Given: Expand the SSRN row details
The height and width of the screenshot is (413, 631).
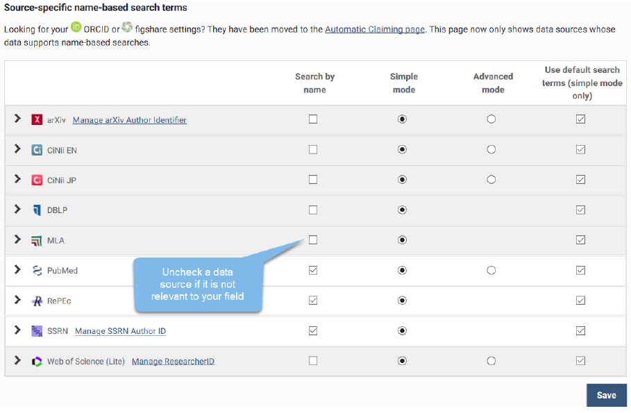Looking at the screenshot, I should 18,330.
